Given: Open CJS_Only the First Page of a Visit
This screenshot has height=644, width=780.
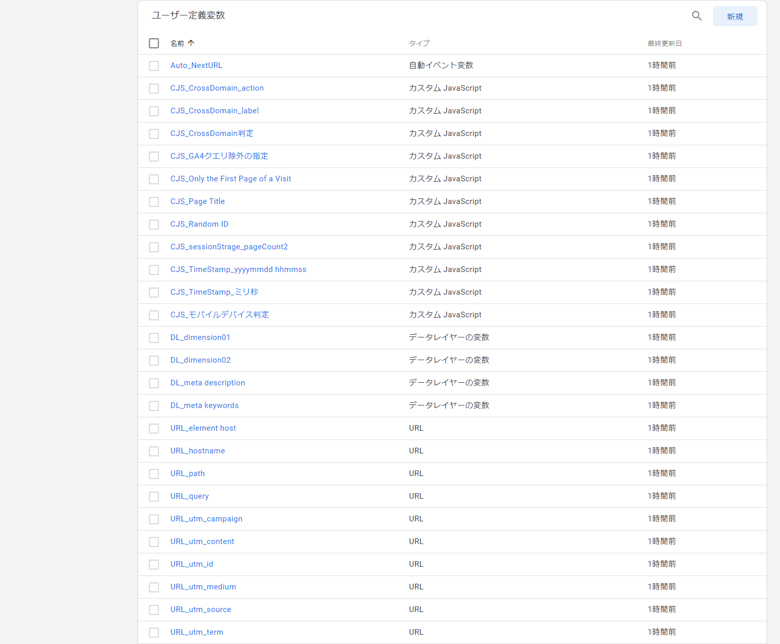Looking at the screenshot, I should [x=231, y=179].
